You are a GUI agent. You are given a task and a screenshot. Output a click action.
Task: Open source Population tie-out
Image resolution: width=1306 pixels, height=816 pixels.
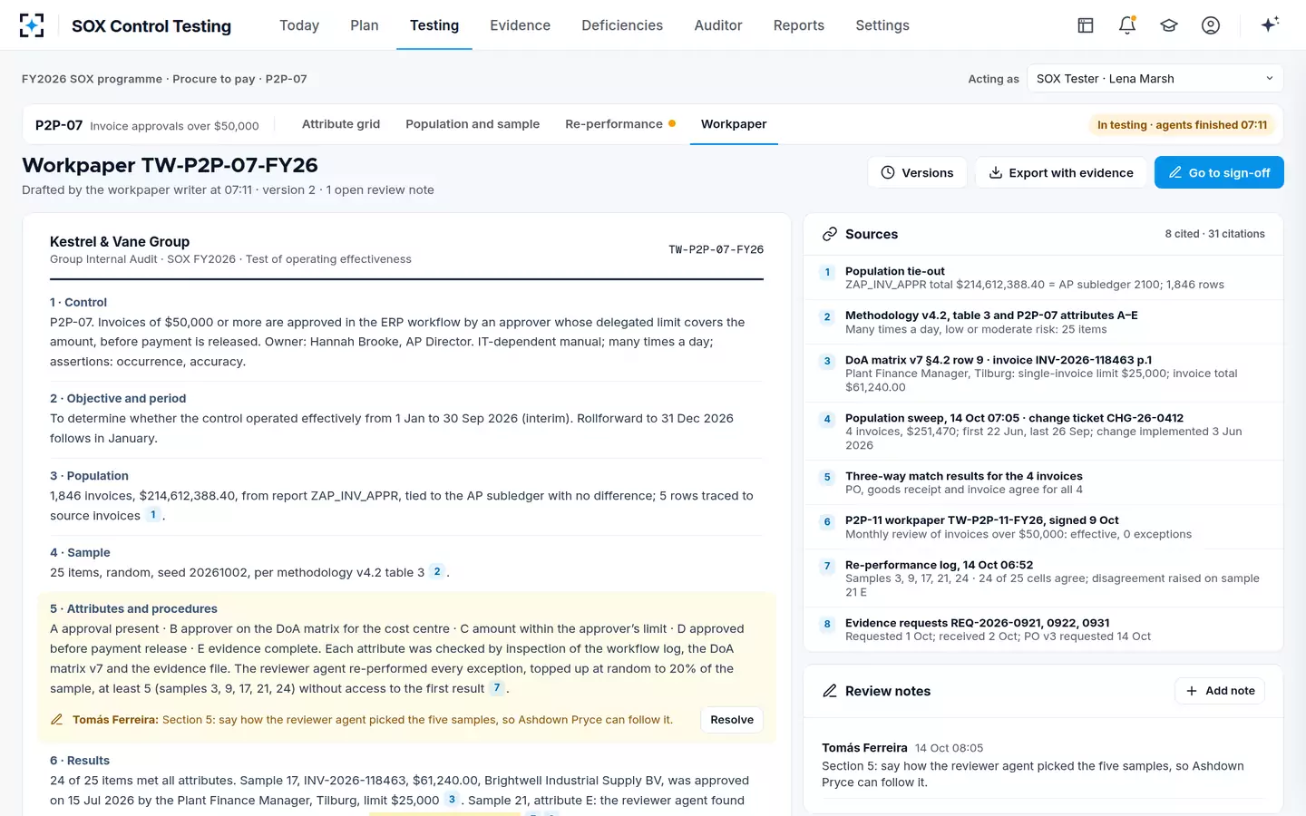1043,277
